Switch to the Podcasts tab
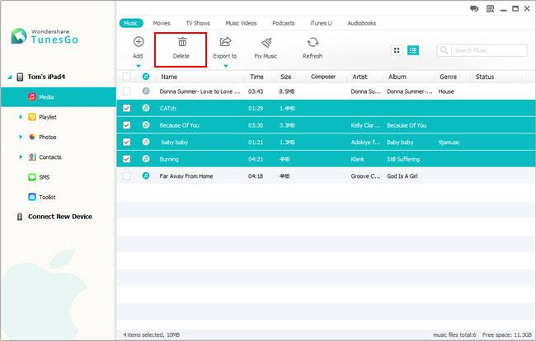Viewport: 536px width, 341px height. (284, 23)
